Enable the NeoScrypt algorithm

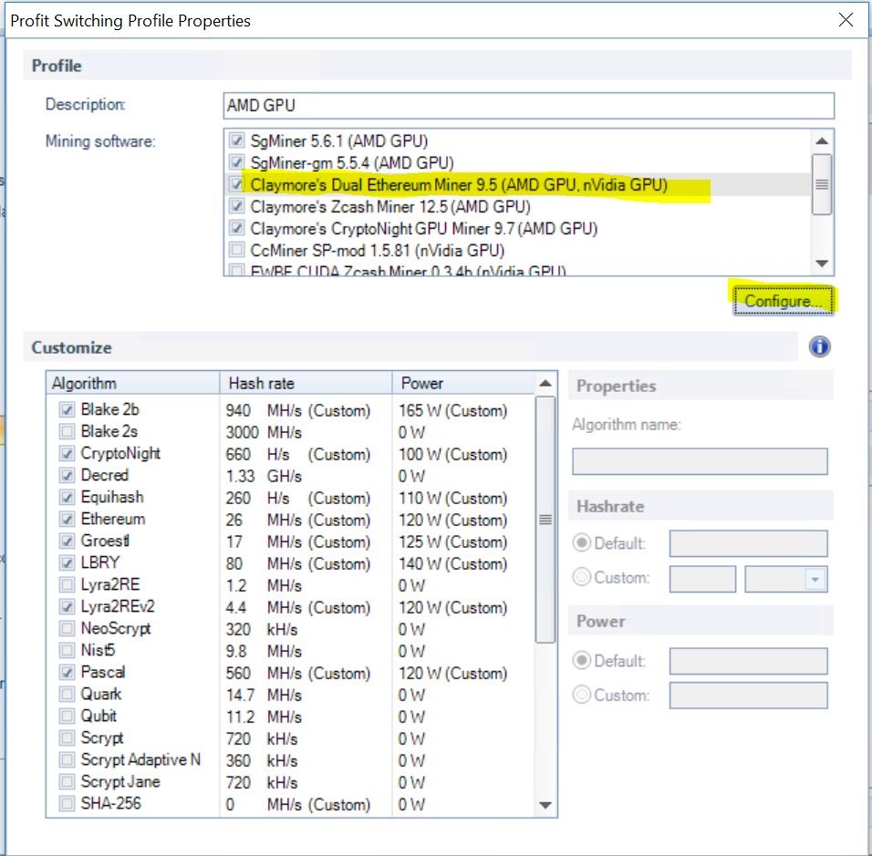(67, 629)
